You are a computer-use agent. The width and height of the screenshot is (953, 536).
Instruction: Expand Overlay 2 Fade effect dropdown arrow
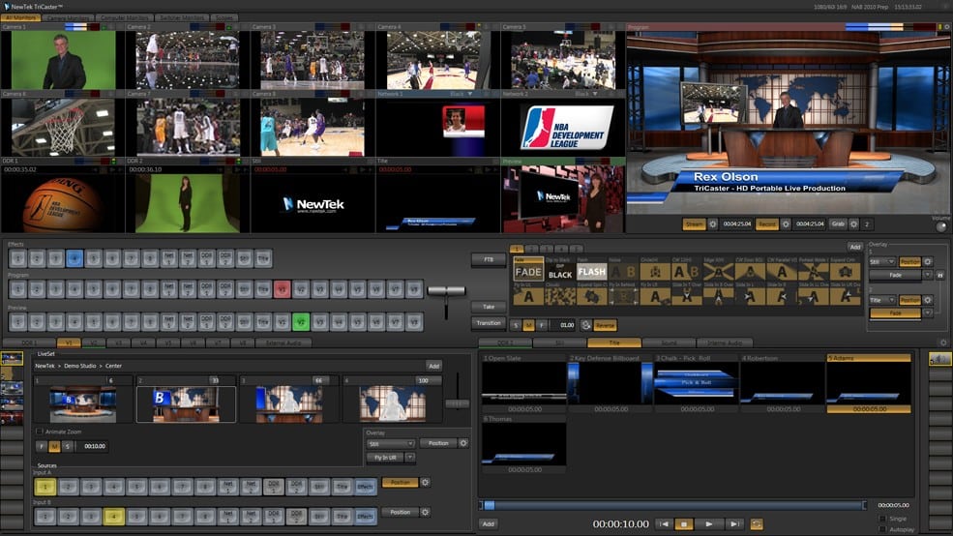click(x=928, y=313)
